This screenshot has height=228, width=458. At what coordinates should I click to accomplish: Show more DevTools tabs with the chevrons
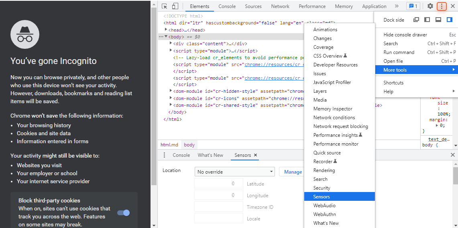click(x=396, y=6)
